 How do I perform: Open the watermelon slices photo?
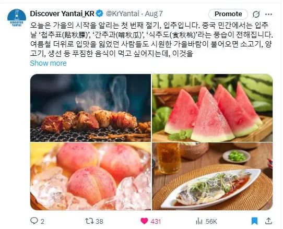(212, 108)
